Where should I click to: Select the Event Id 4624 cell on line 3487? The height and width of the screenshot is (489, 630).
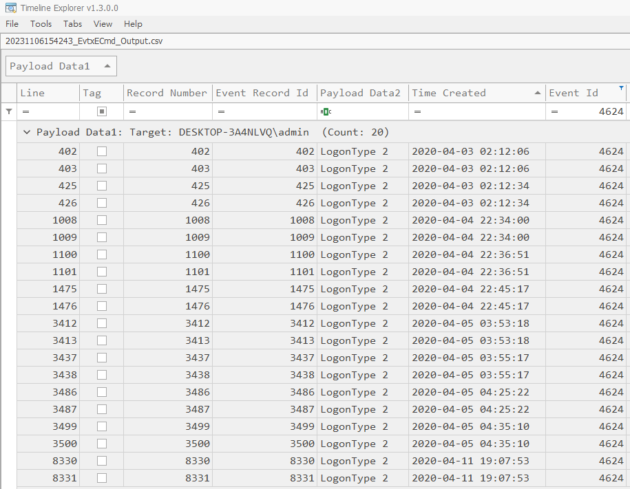[586, 409]
